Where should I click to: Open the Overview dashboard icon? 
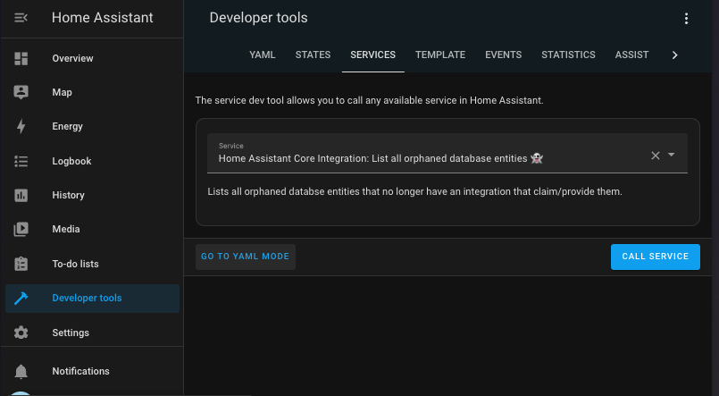[21, 58]
